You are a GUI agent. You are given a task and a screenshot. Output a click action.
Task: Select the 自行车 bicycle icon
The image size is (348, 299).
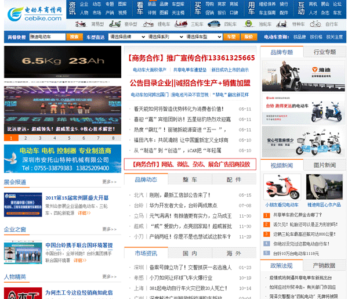pos(316,24)
